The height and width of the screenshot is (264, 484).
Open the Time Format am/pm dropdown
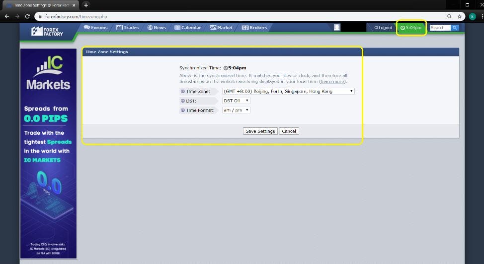click(236, 110)
